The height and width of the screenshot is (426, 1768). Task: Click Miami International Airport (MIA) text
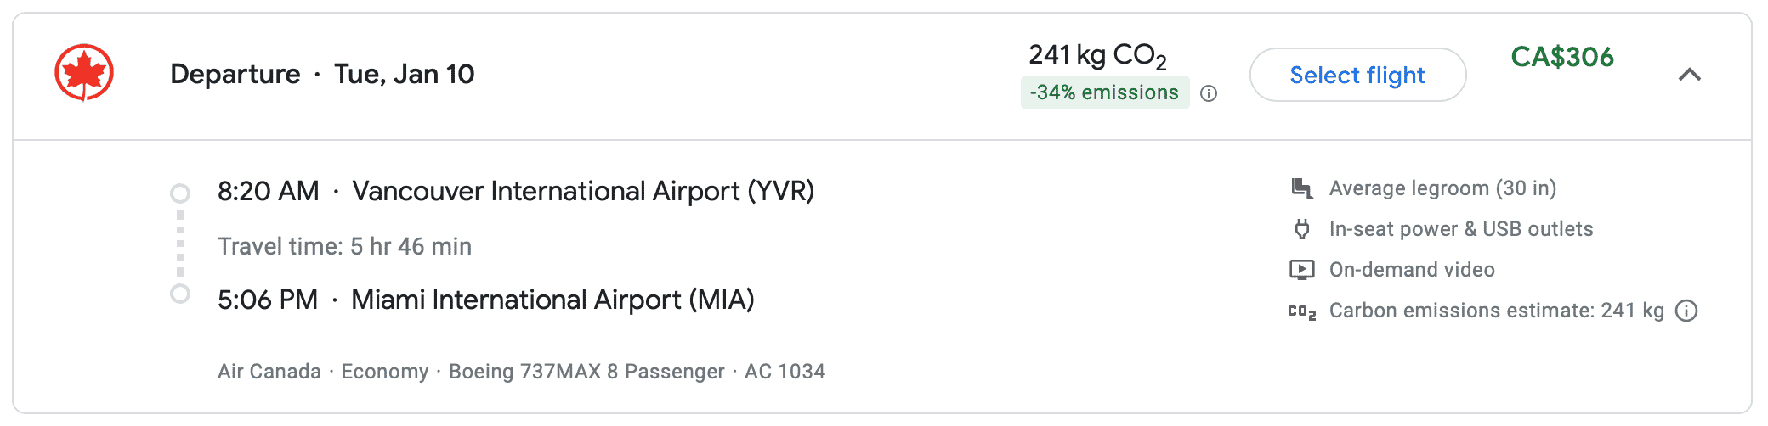click(552, 300)
